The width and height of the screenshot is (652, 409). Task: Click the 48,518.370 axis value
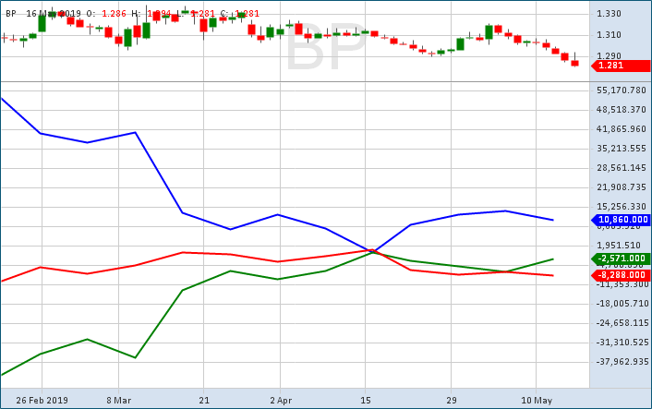coord(622,110)
